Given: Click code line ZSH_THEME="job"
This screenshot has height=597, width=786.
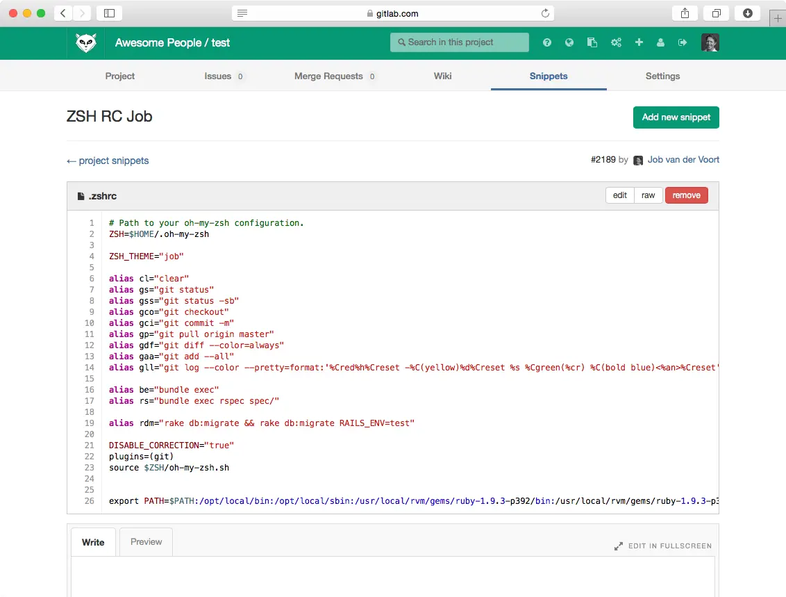Looking at the screenshot, I should coord(147,256).
